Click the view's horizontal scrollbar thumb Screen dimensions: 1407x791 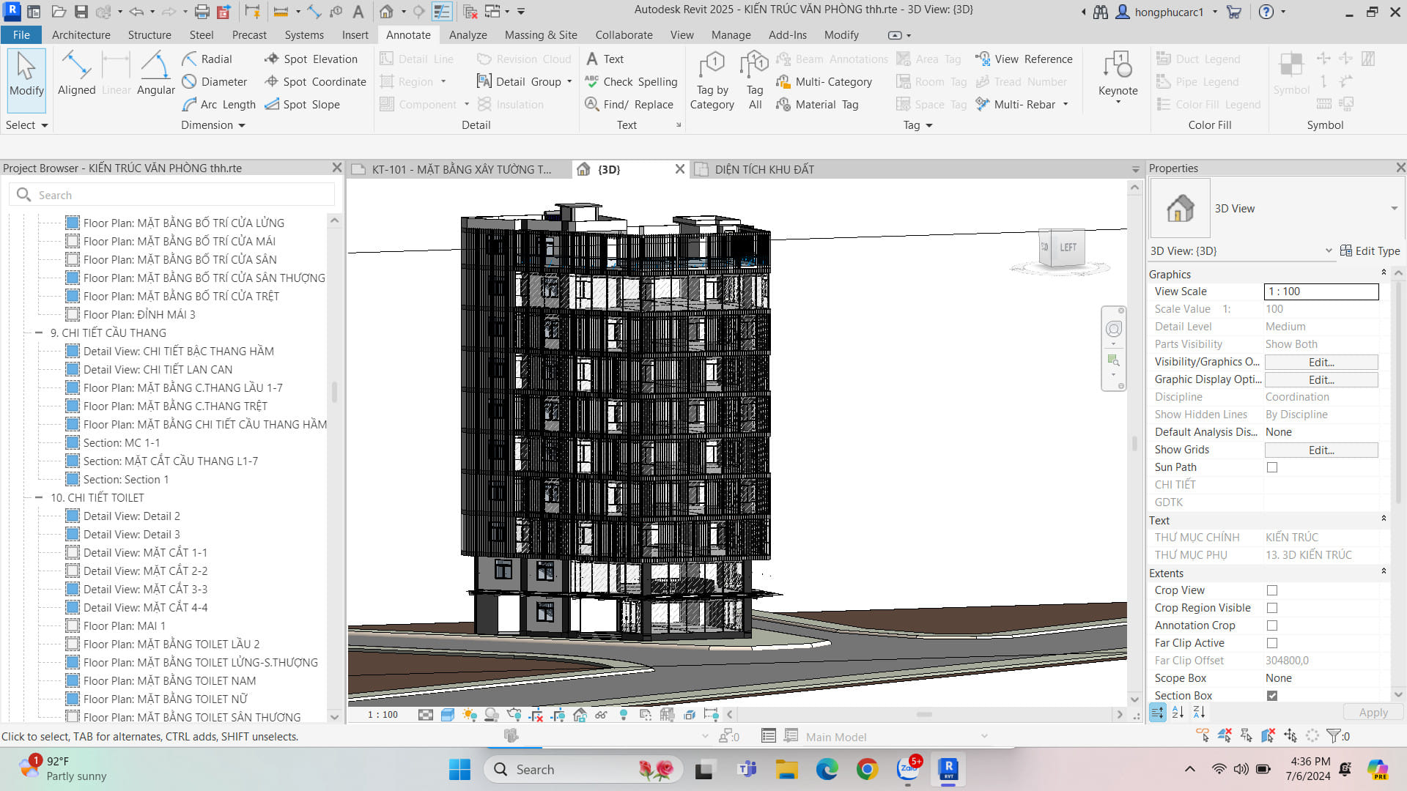pos(924,714)
